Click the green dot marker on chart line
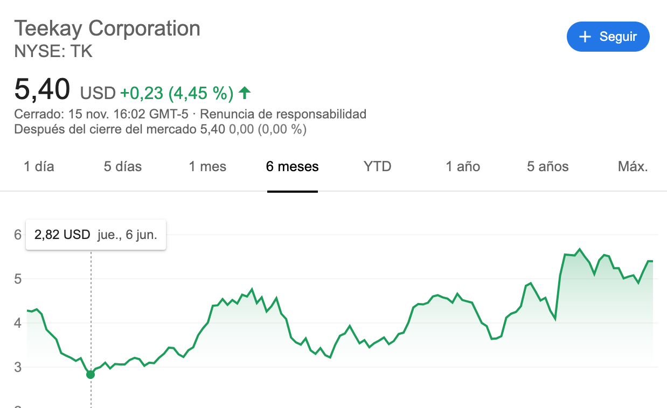This screenshot has height=408, width=667. [x=91, y=374]
